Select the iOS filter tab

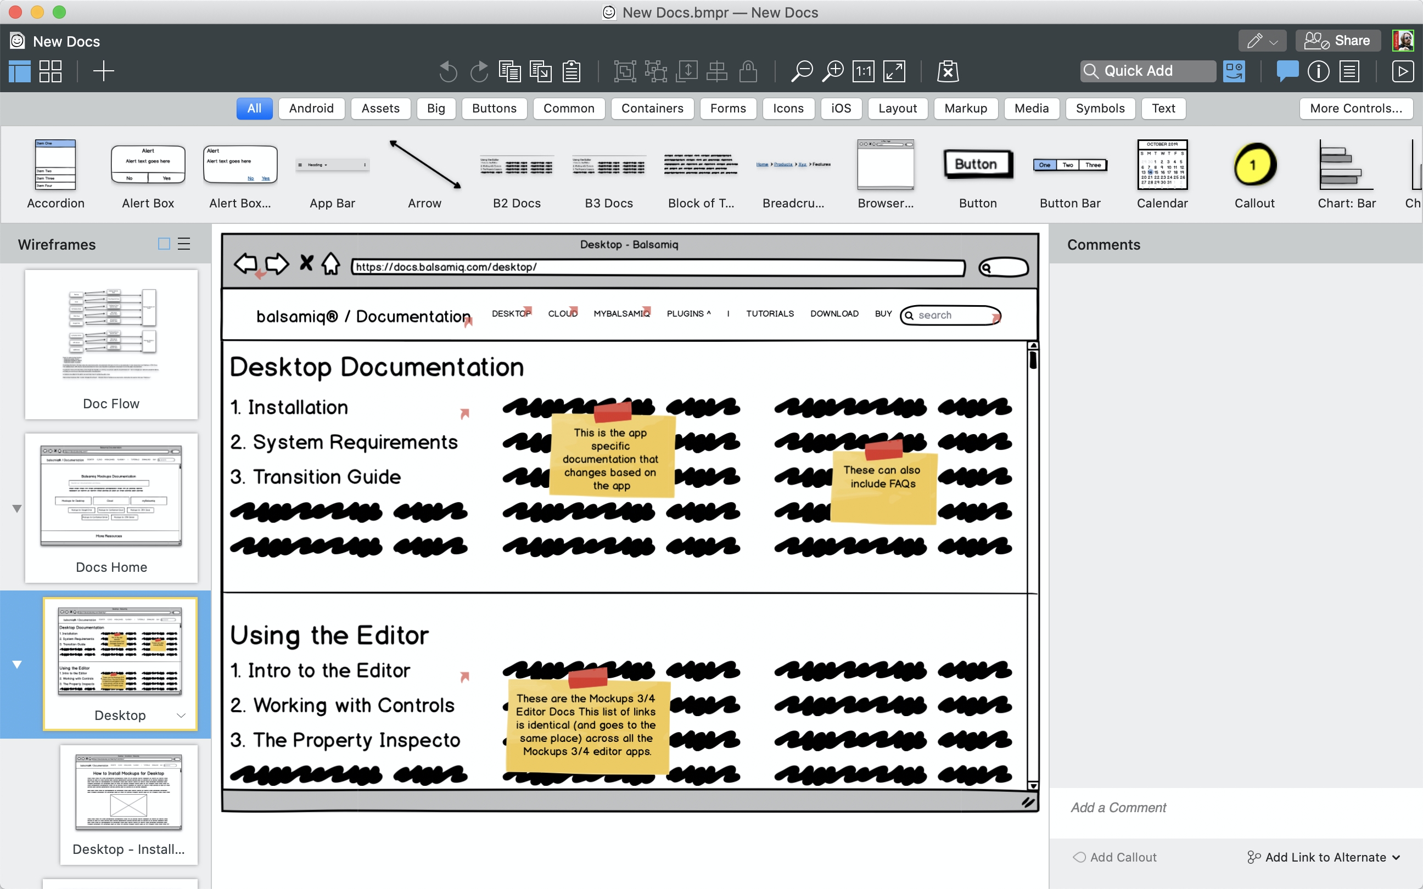pos(840,108)
